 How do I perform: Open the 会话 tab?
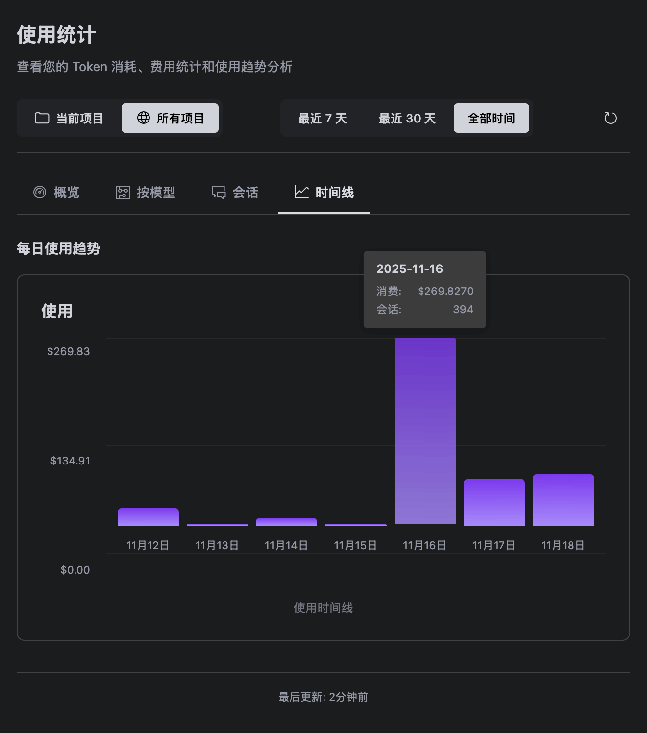pos(235,193)
